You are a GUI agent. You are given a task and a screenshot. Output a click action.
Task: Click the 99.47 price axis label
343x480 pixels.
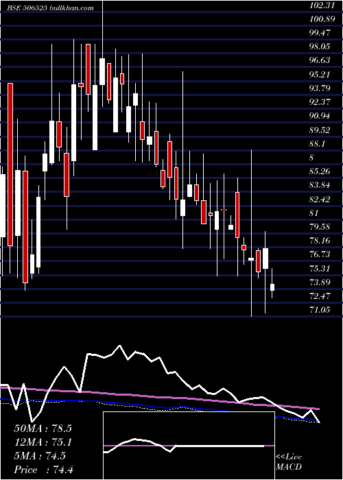[320, 32]
